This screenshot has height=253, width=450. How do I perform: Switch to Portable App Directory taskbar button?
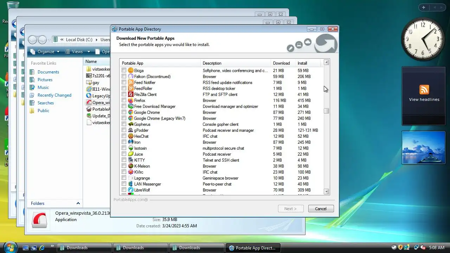click(x=253, y=248)
